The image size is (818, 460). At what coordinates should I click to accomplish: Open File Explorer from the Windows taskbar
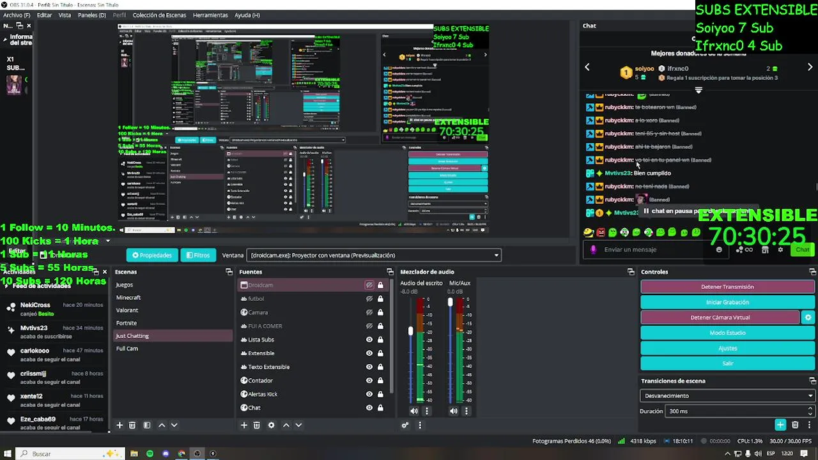(x=134, y=454)
